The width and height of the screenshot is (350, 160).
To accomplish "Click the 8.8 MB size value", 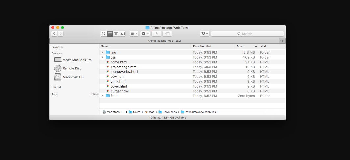I will coord(249,53).
